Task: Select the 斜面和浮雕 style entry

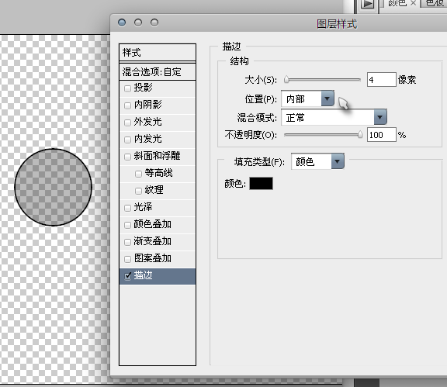Action: 158,156
